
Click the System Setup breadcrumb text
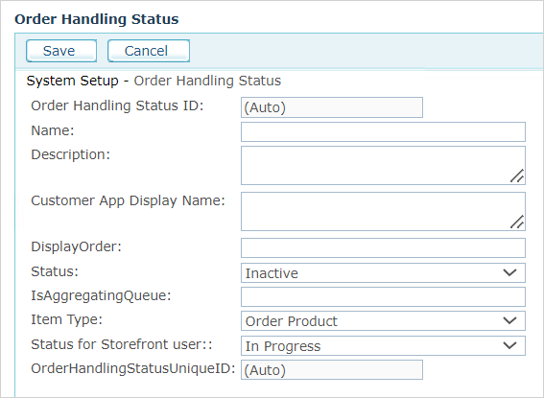[73, 81]
